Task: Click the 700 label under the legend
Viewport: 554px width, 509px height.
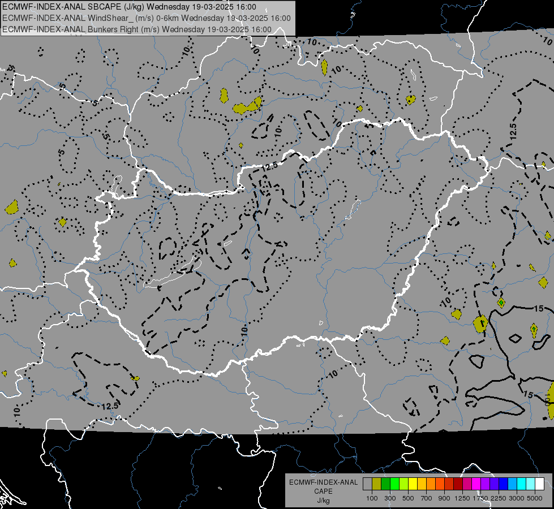Action: 427,498
